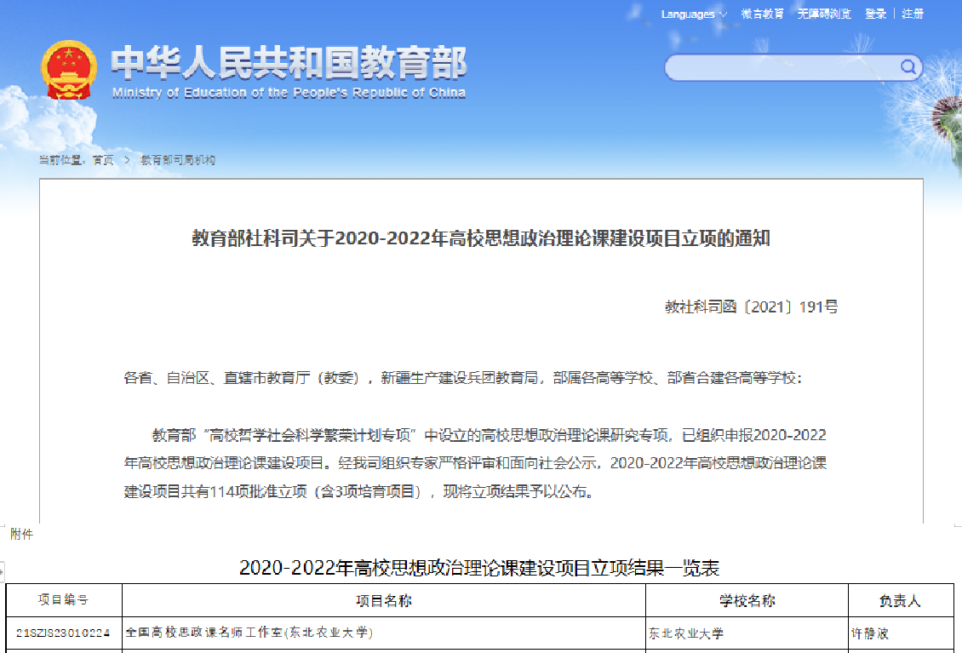This screenshot has height=653, width=962.
Task: Click the 东北农业大学 school name cell
Action: pyautogui.click(x=686, y=633)
